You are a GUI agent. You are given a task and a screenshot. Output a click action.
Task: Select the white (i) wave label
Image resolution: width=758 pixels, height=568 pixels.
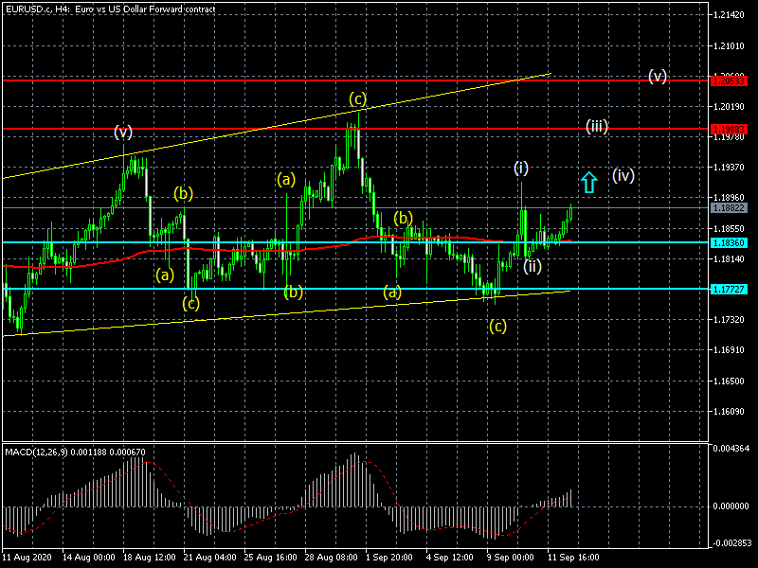pyautogui.click(x=520, y=169)
